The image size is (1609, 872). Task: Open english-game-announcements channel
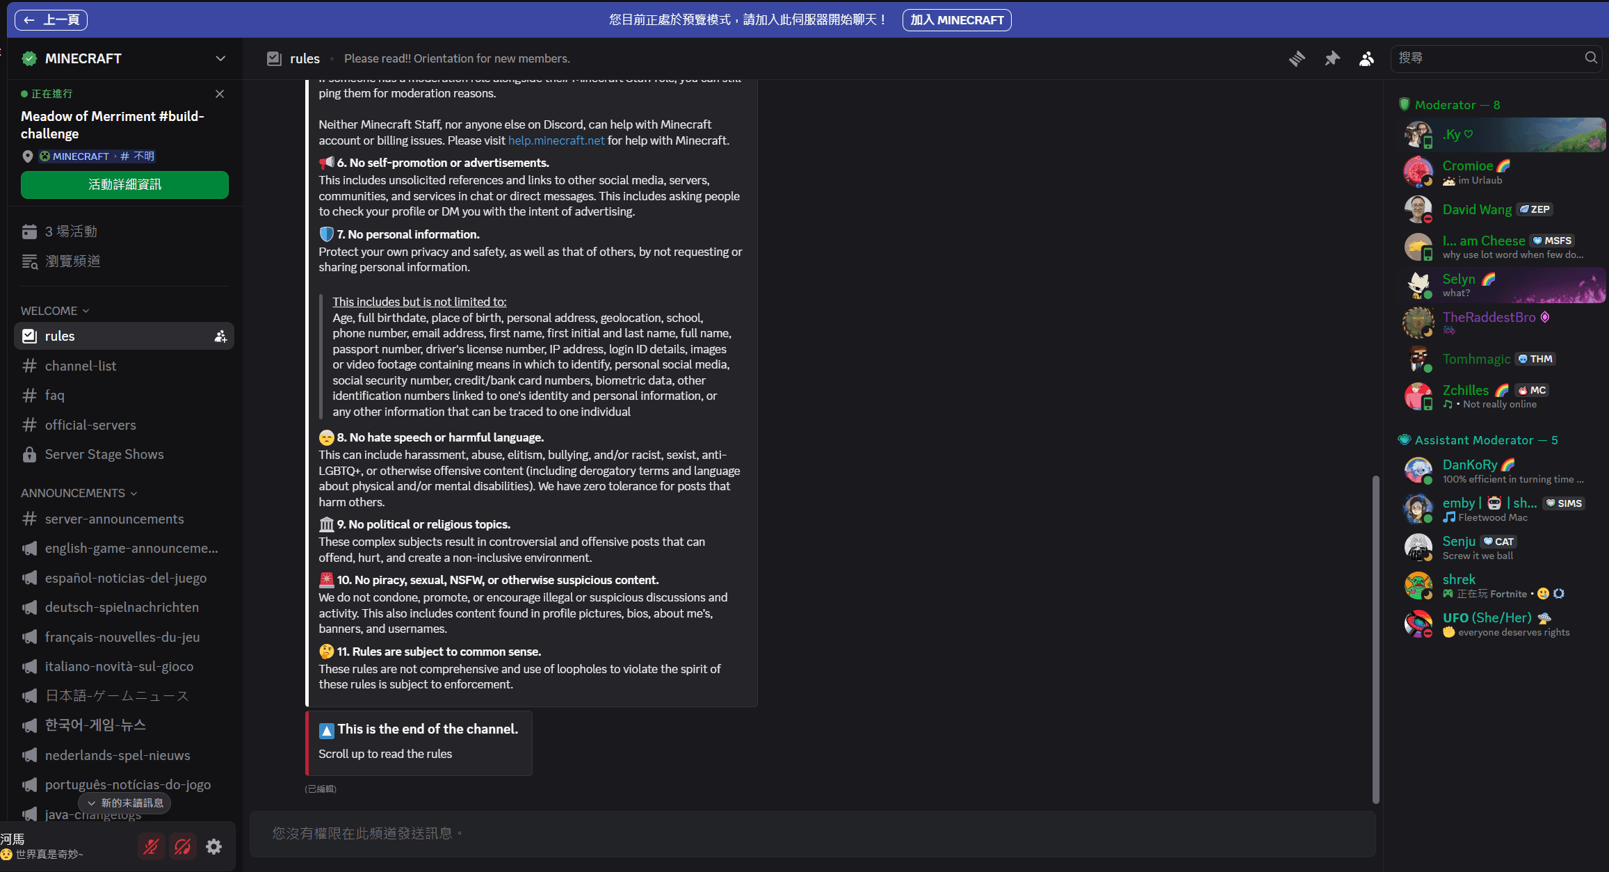pos(124,549)
